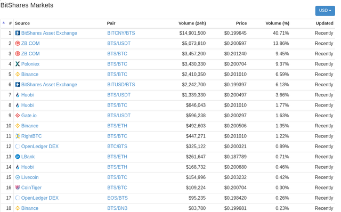
Task: Click the RightBTC exchange icon
Action: click(18, 136)
